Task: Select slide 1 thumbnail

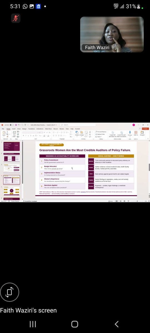Action: (x=11, y=147)
